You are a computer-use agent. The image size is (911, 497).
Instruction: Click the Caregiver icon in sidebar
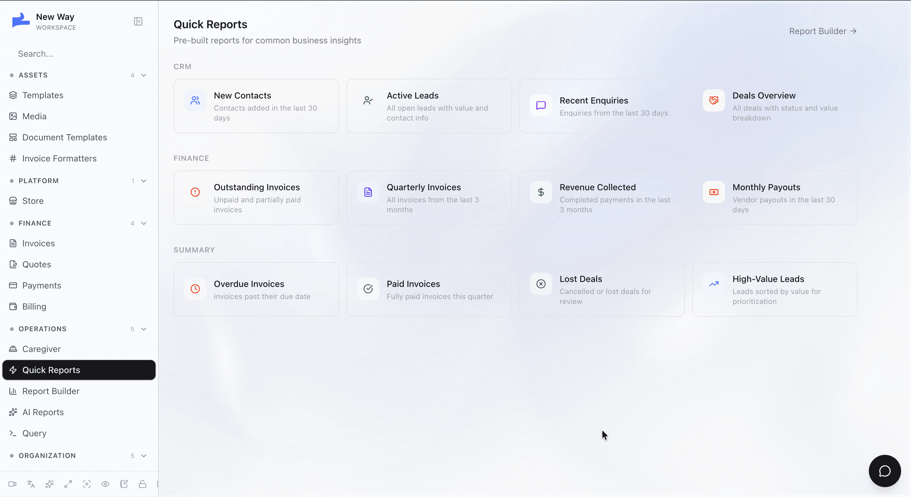pos(13,349)
